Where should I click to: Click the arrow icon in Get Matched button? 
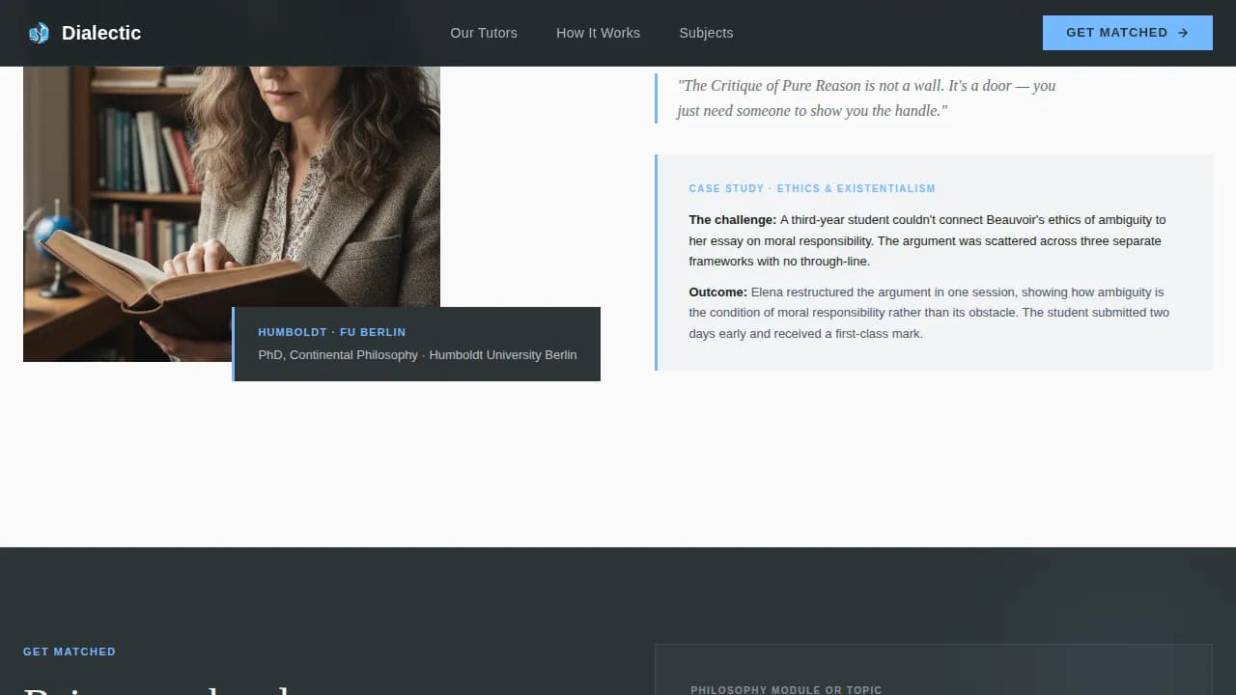(1183, 33)
